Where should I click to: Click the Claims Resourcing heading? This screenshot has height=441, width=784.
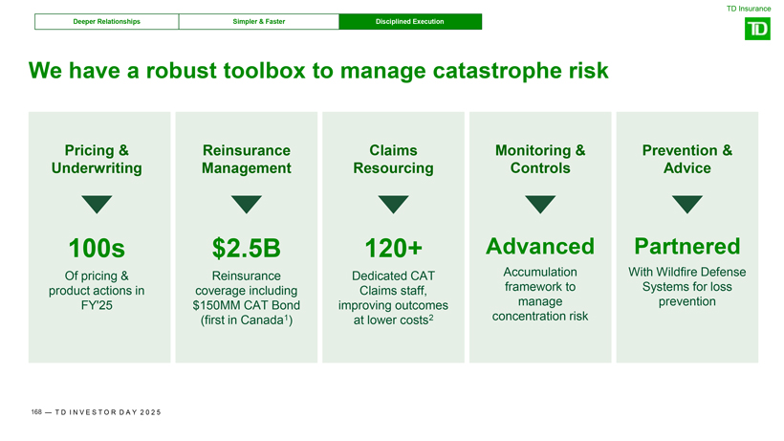tap(393, 159)
